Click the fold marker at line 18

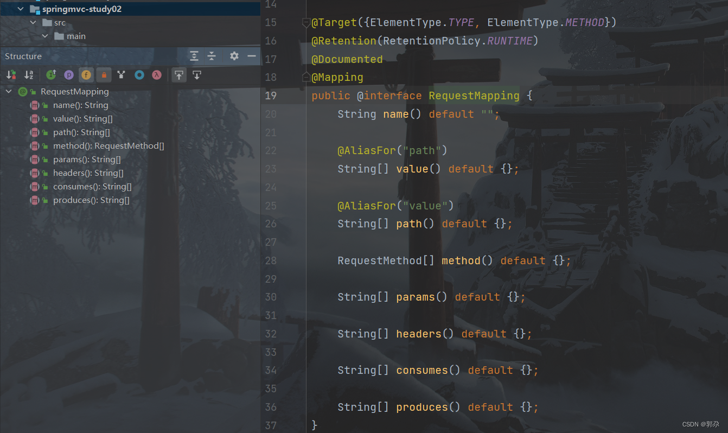(x=306, y=77)
